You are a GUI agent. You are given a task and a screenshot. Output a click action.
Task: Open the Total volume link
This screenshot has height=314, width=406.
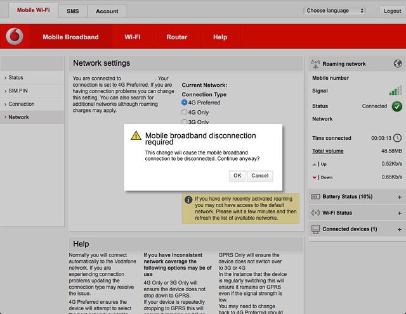[x=328, y=151]
